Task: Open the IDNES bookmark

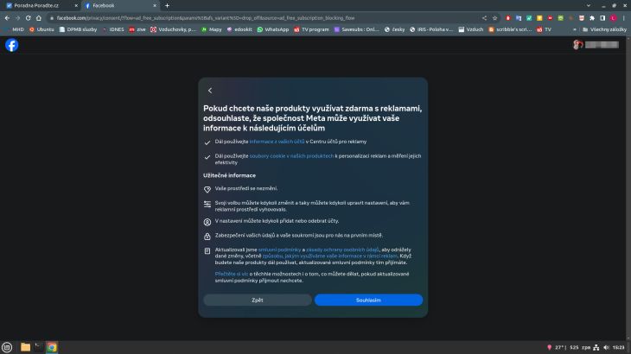Action: point(113,29)
